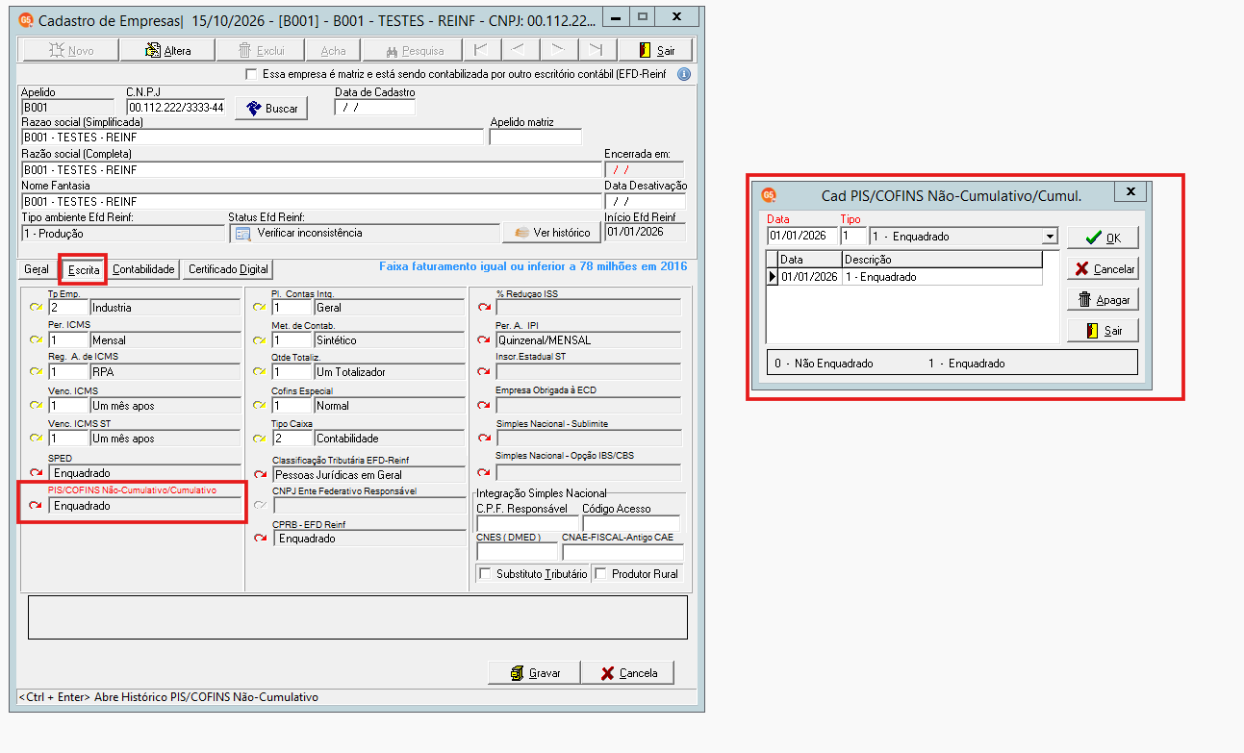The height and width of the screenshot is (753, 1244).
Task: Confirm with OK in Cad PIS/COFINS dialog
Action: (x=1103, y=238)
